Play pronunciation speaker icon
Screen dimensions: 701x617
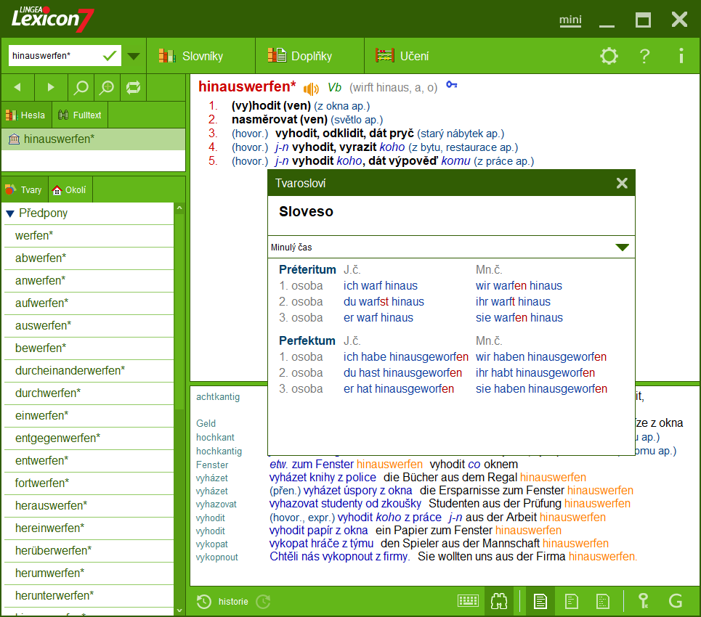click(311, 89)
